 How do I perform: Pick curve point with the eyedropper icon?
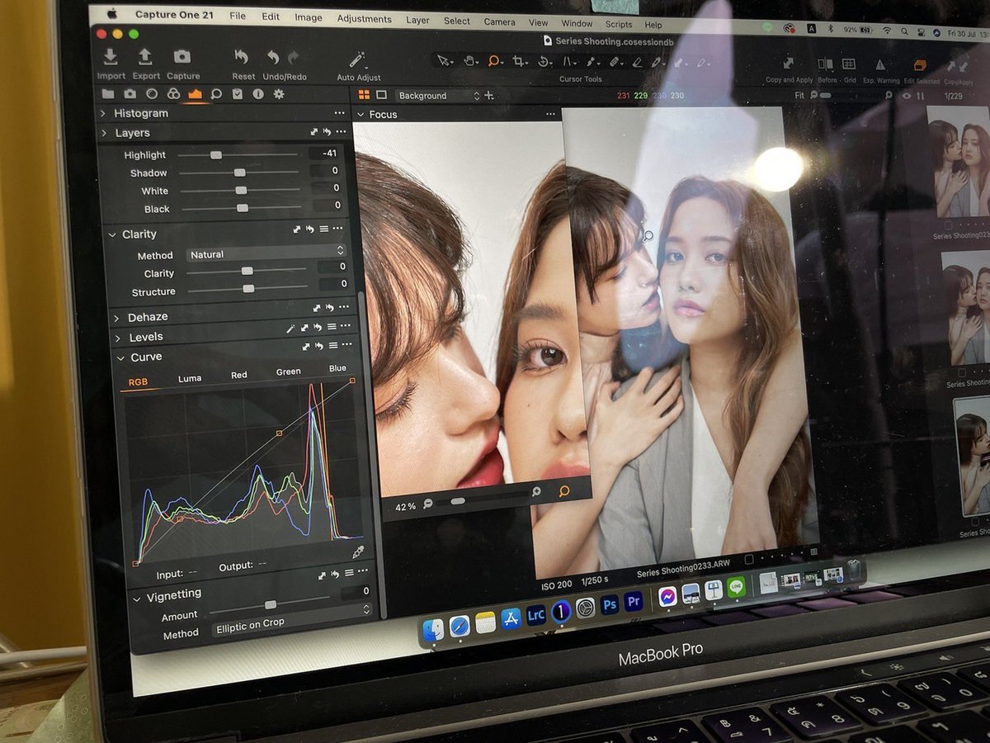[357, 552]
